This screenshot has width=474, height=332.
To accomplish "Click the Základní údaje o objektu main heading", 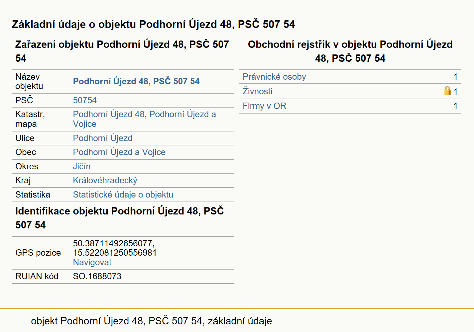I will coord(153,24).
